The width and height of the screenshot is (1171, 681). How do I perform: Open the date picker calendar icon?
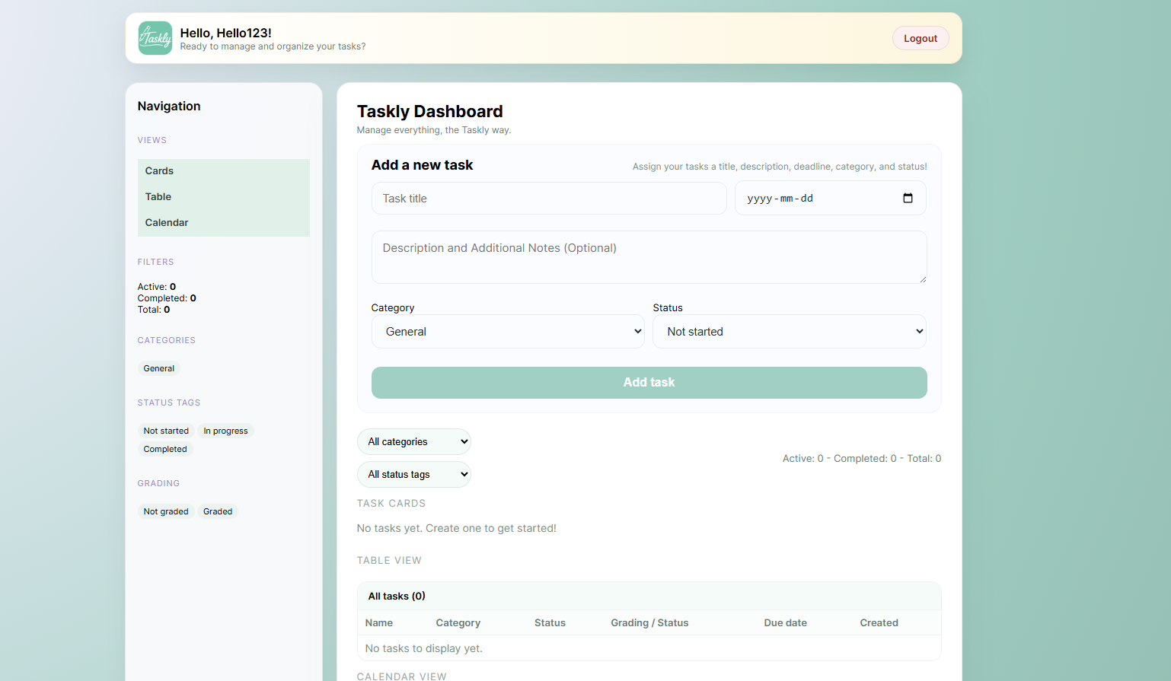coord(908,198)
